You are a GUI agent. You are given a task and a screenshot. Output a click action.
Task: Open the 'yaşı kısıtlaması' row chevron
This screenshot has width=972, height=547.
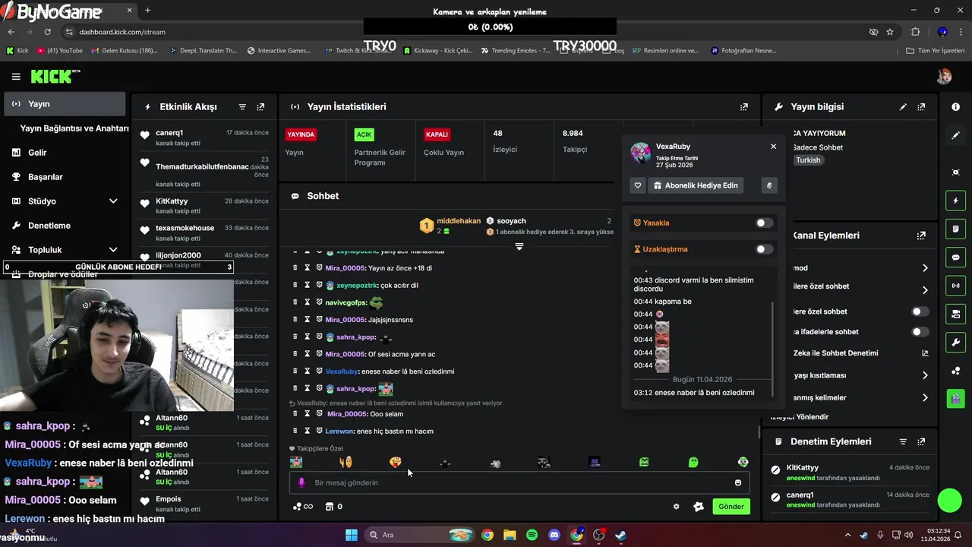tap(925, 375)
